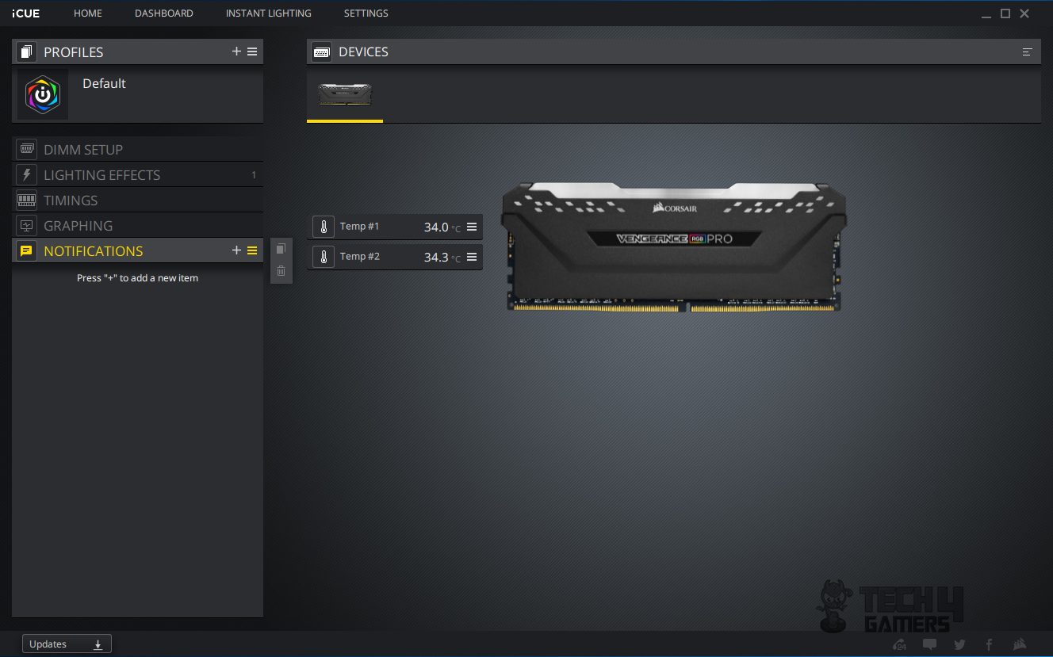Click the 34.3 temperature value
Image resolution: width=1053 pixels, height=657 pixels.
click(x=436, y=258)
